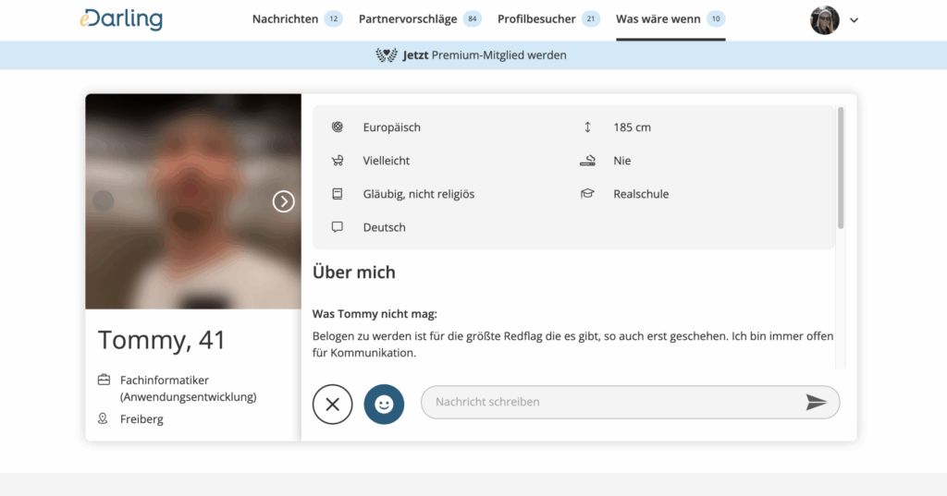
Task: Click the Partnervorschläge badge showing 84
Action: [x=473, y=18]
